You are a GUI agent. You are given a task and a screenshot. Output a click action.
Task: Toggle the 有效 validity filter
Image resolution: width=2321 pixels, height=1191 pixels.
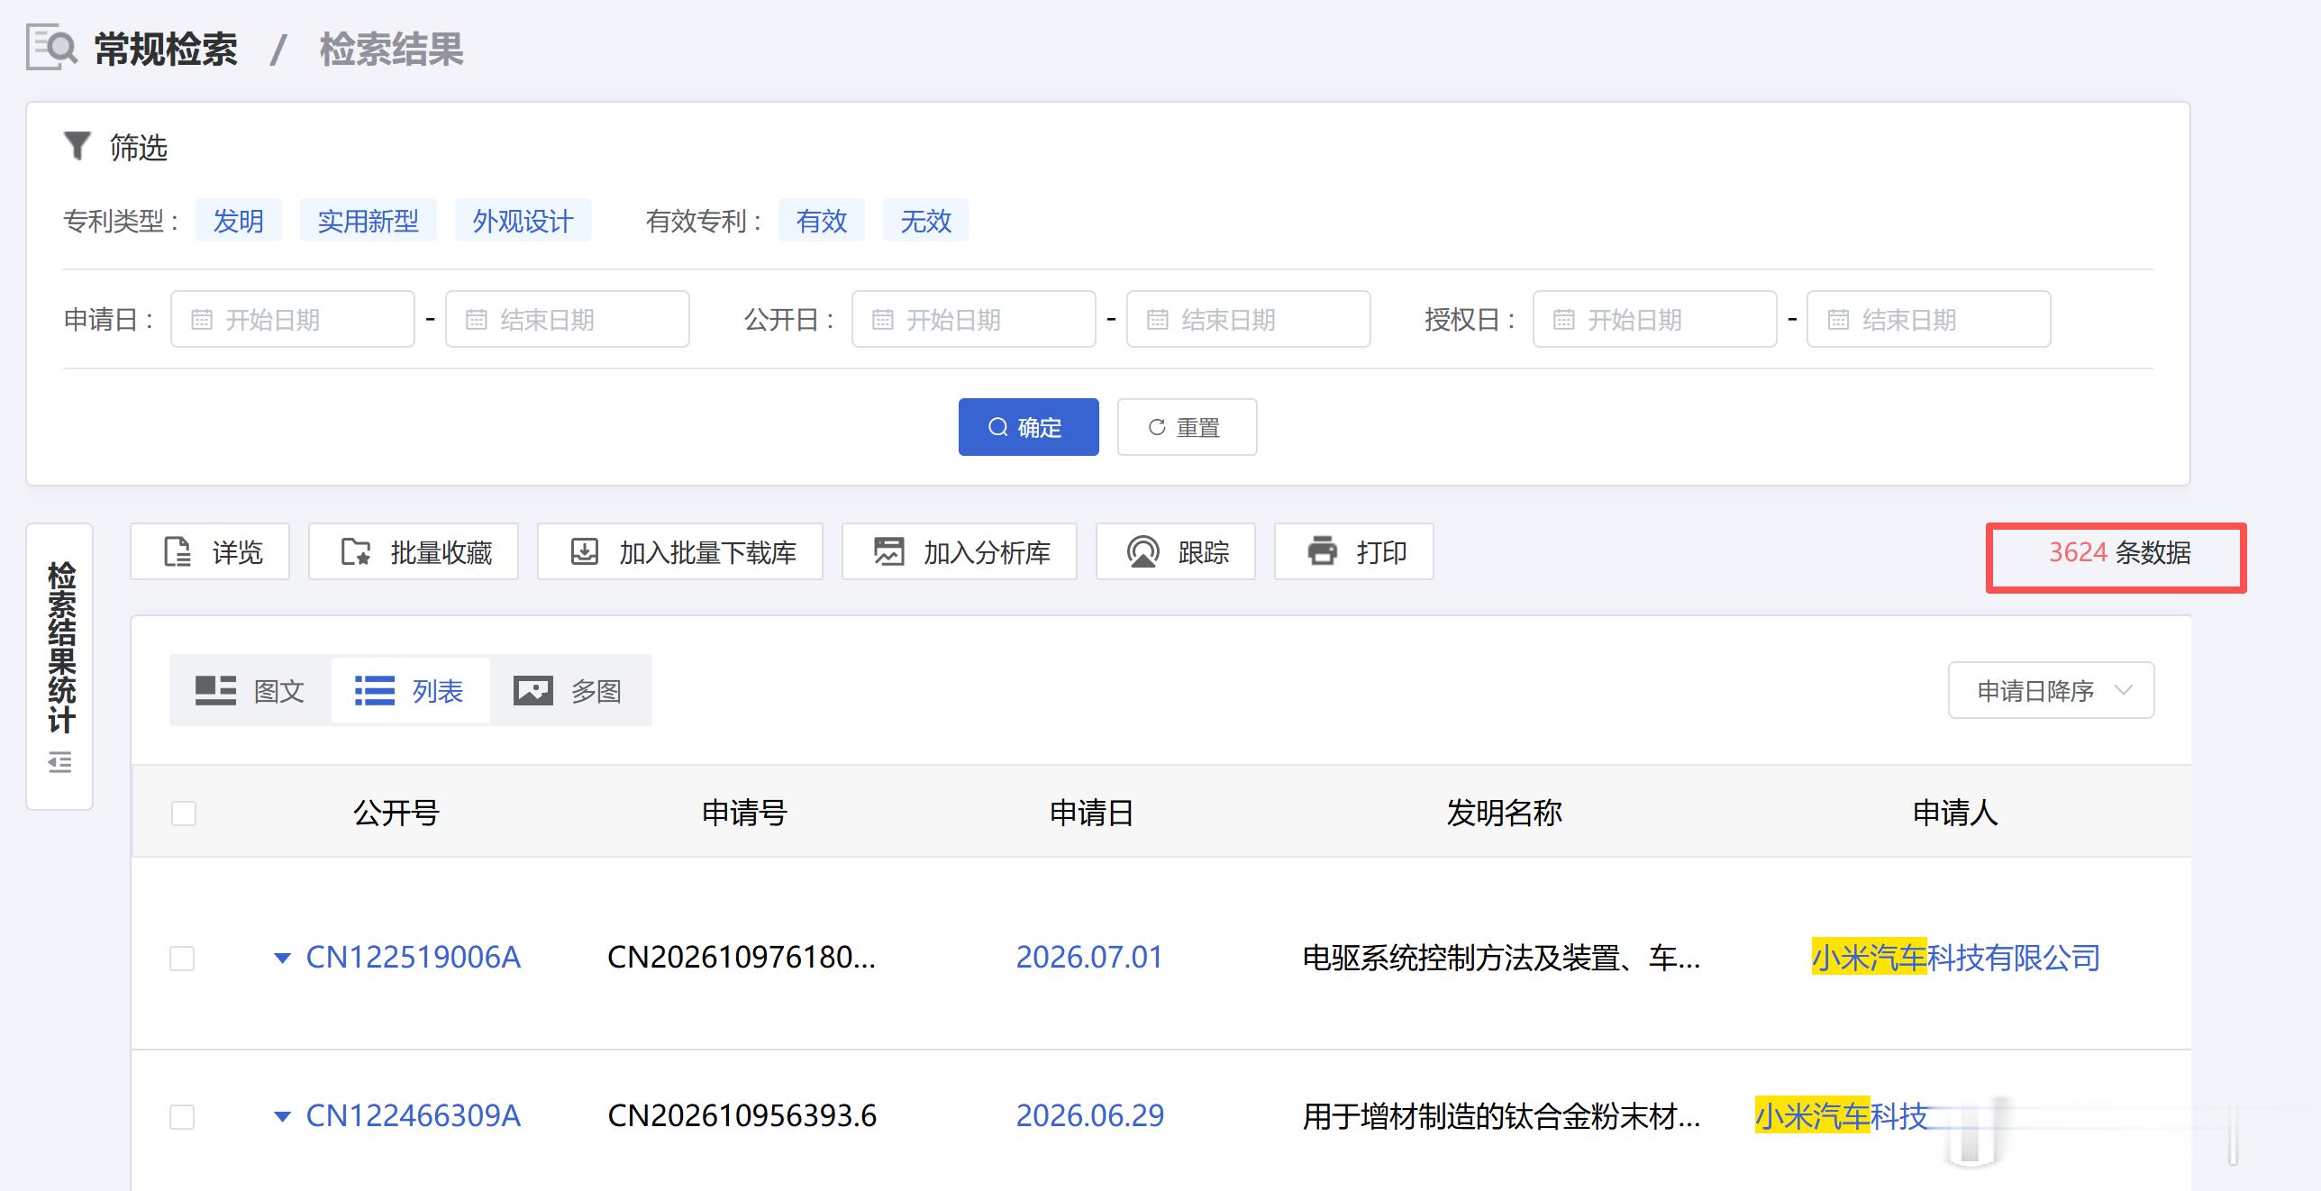pos(822,221)
